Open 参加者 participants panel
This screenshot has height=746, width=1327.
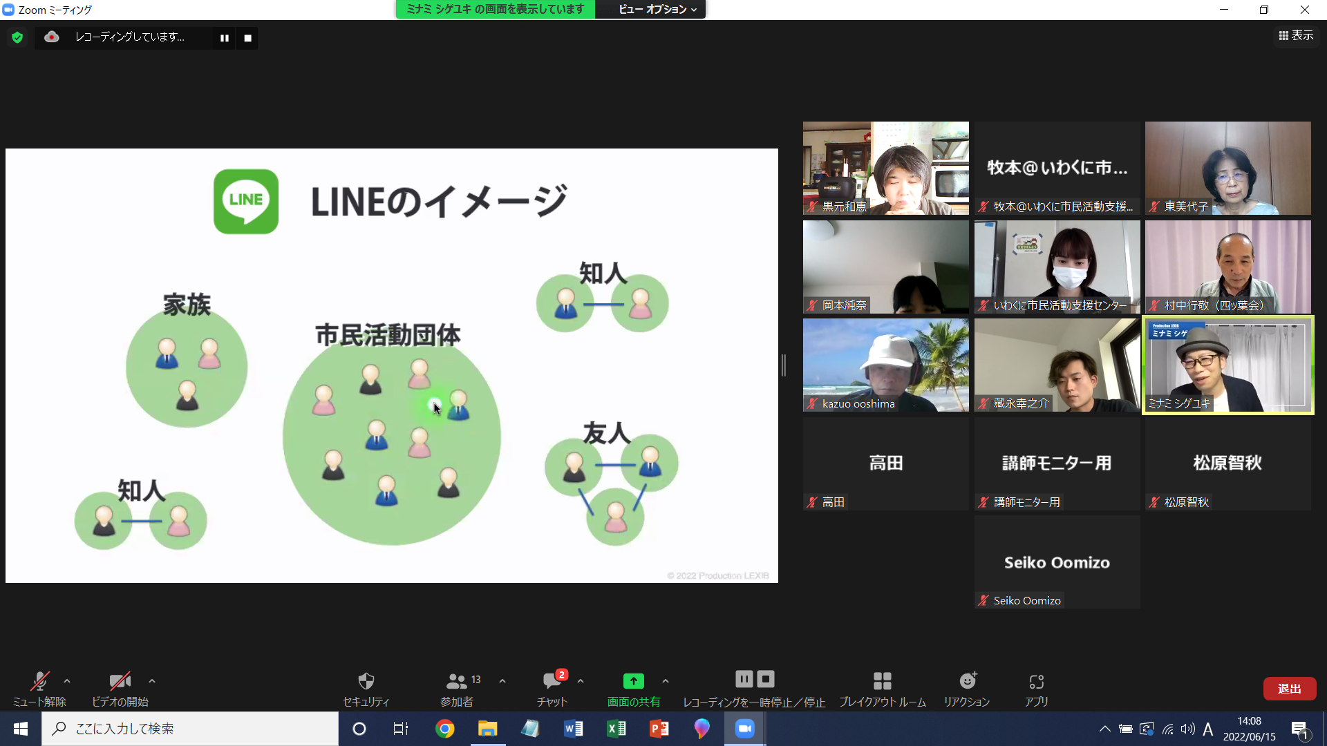(x=458, y=689)
